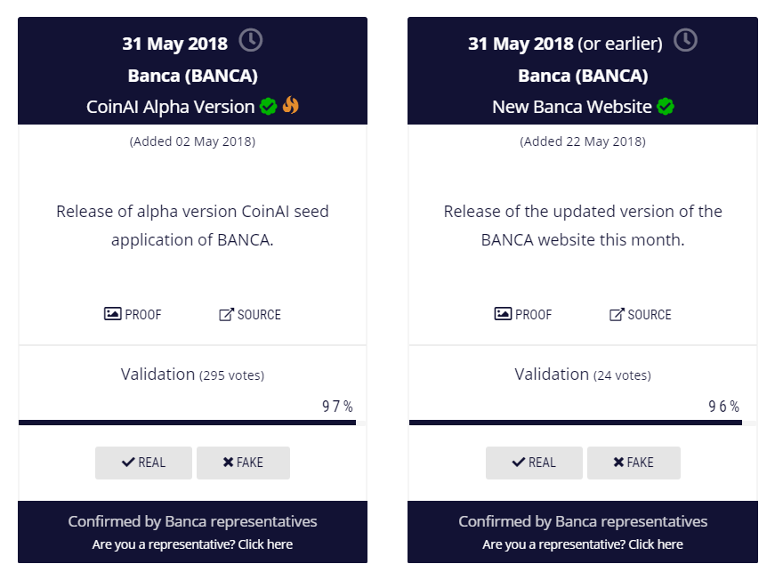Open Proof image on New Banca Website card
The height and width of the screenshot is (580, 783).
523,314
